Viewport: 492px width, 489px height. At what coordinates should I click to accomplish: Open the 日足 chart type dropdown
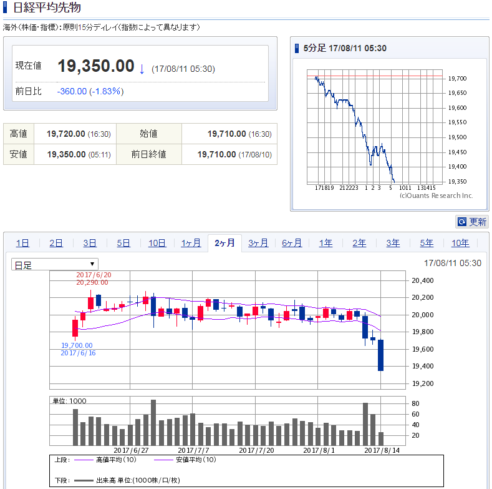pos(55,265)
